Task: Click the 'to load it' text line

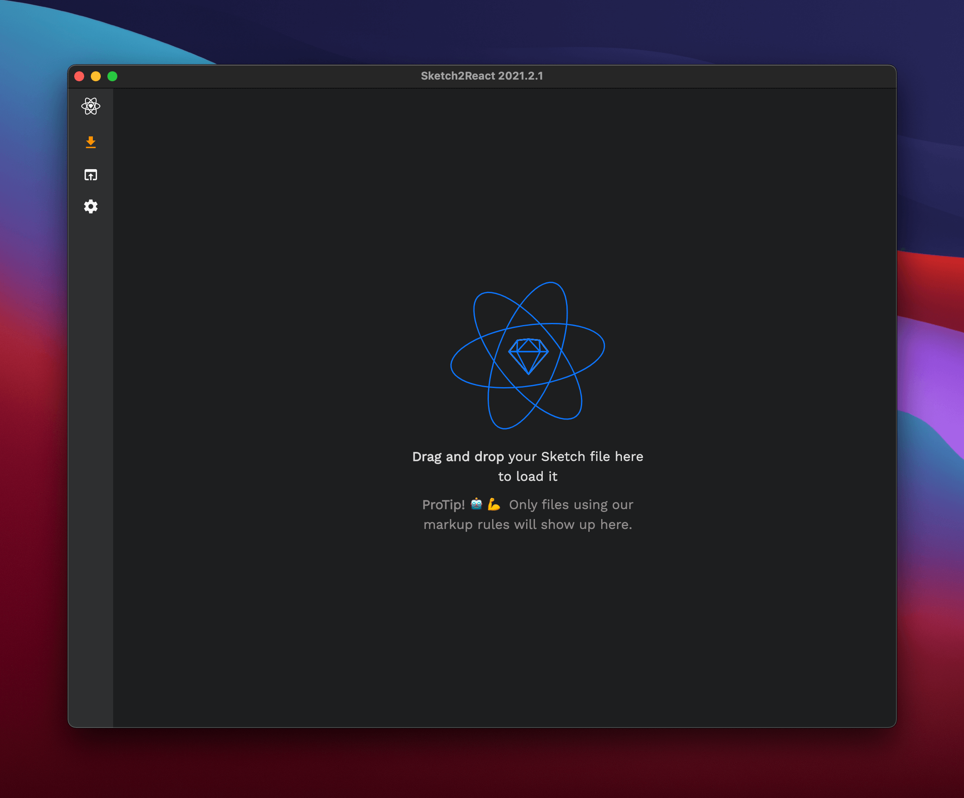Action: (527, 476)
